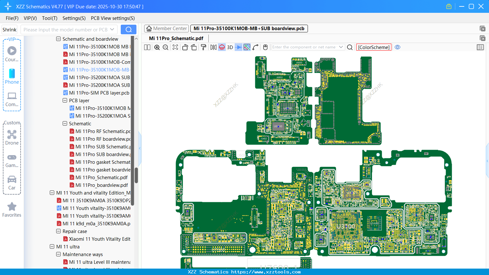Select the Zoom Out tool
Screen dimensions: 489x275
(x=165, y=47)
